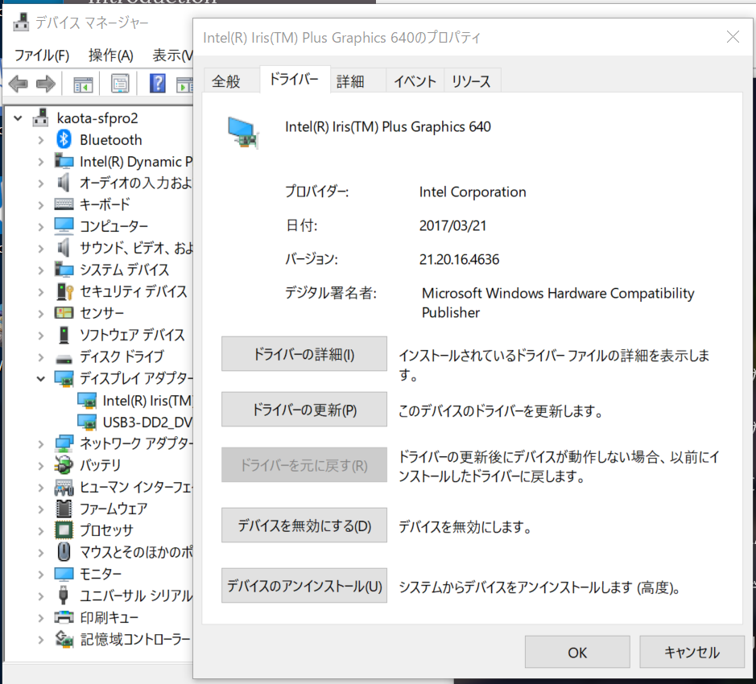Click the keyboard icon next to キーボード

pyautogui.click(x=64, y=204)
